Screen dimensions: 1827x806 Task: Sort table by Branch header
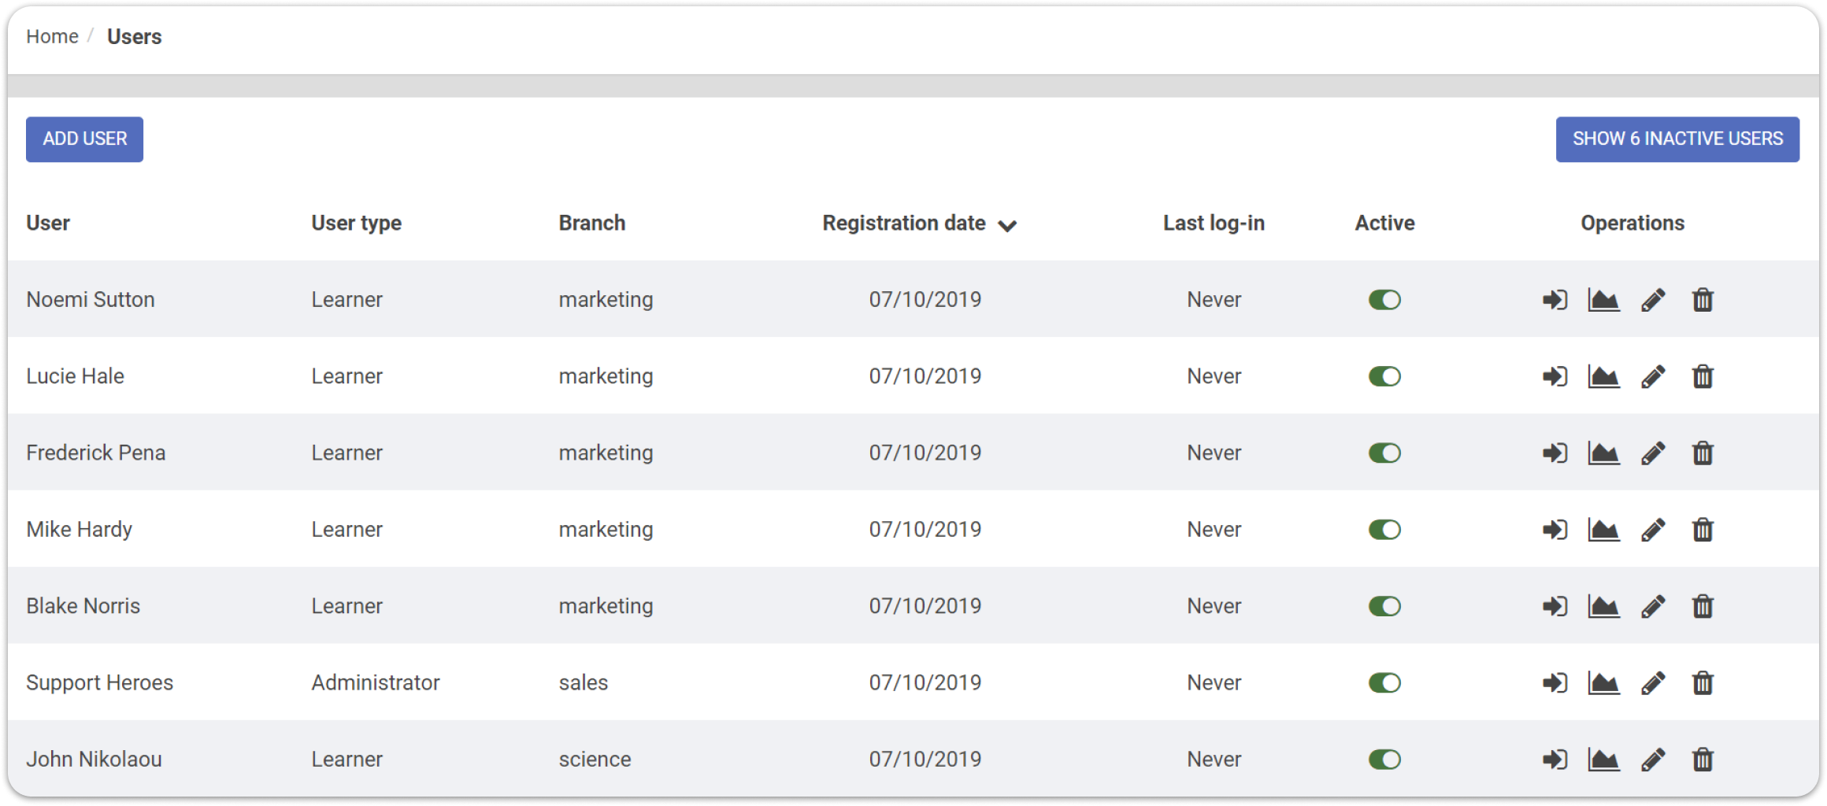click(x=592, y=223)
